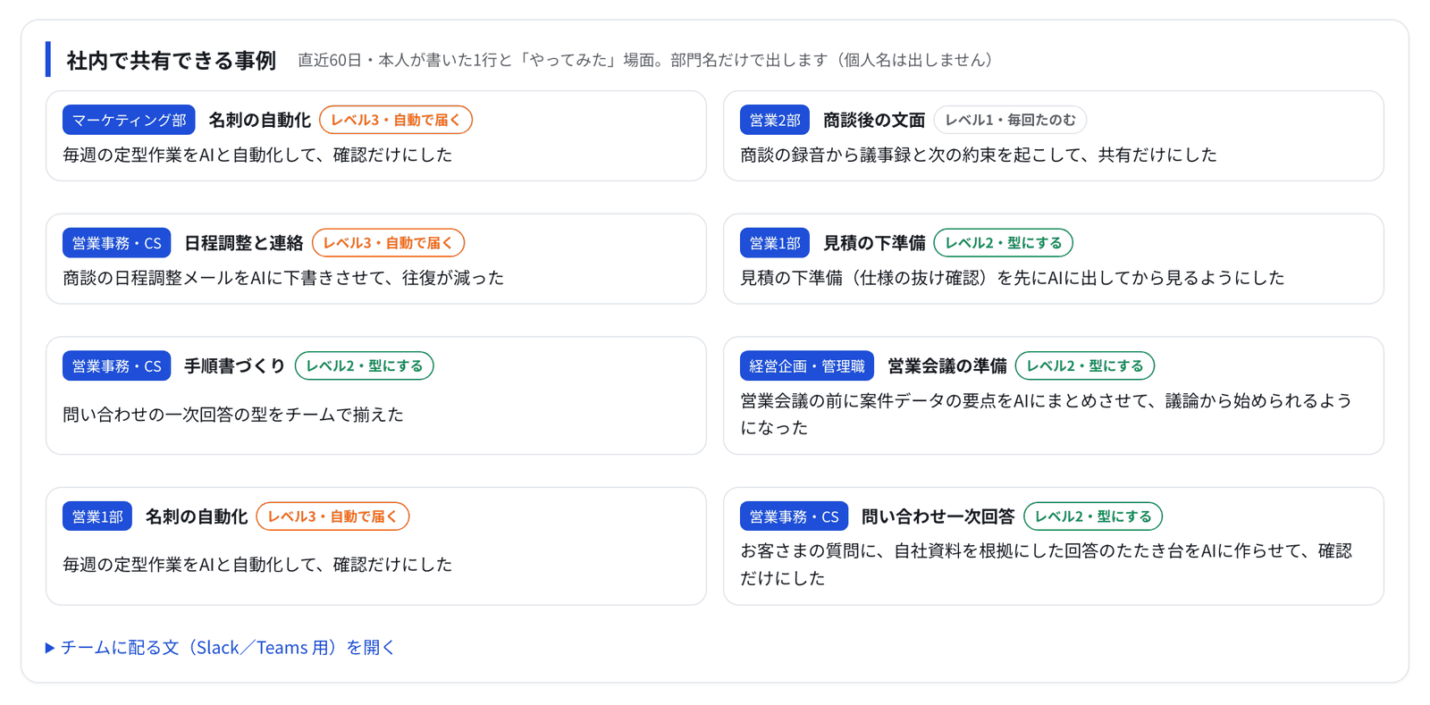Image resolution: width=1430 pixels, height=705 pixels.
Task: Select the 経営企画・管理職 department tag
Action: 807,366
